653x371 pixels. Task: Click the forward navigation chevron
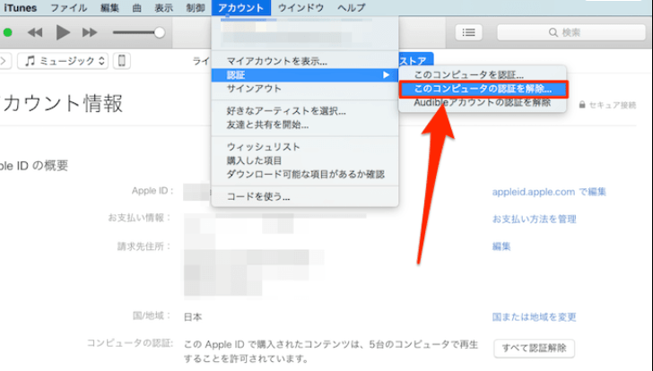pyautogui.click(x=4, y=61)
